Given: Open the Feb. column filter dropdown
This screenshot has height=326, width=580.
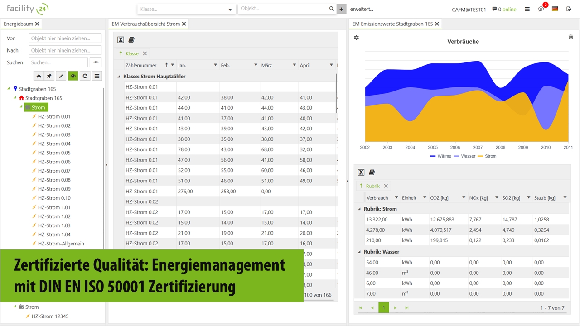Looking at the screenshot, I should 256,65.
